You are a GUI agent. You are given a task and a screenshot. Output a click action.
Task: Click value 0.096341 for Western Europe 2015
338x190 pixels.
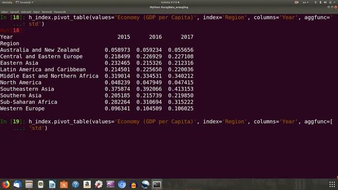pos(117,108)
